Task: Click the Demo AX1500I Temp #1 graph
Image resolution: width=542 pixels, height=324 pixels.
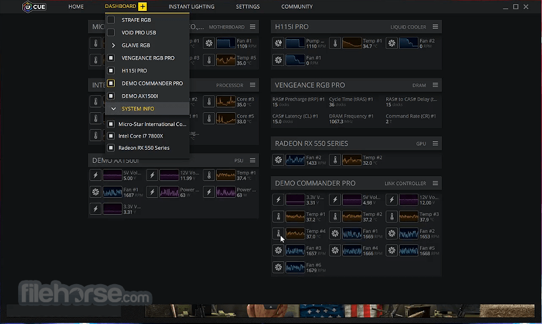Action: 226,175
